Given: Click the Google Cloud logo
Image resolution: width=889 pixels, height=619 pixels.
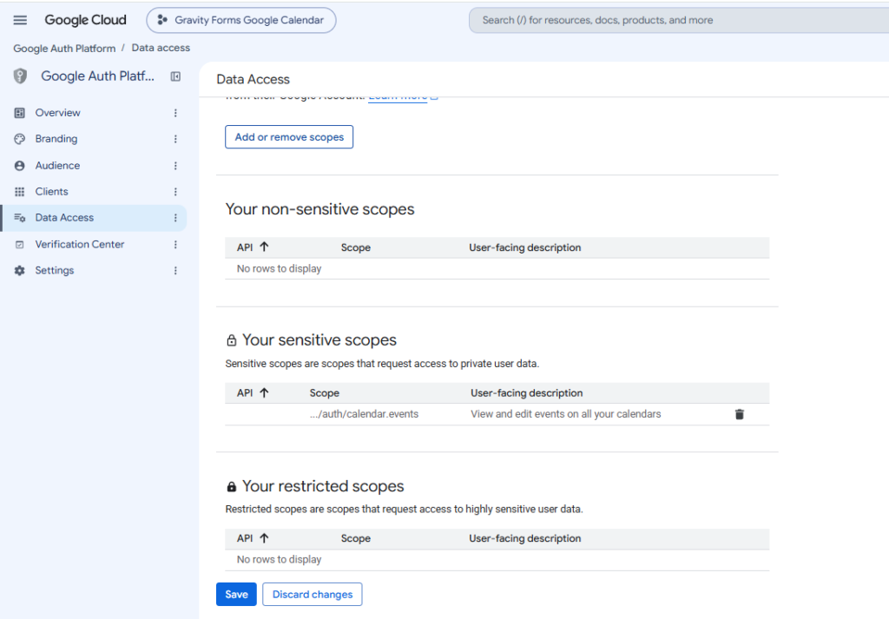Looking at the screenshot, I should 85,20.
